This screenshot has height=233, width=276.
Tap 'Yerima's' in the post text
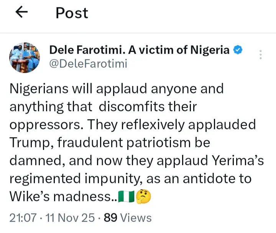pos(235,161)
